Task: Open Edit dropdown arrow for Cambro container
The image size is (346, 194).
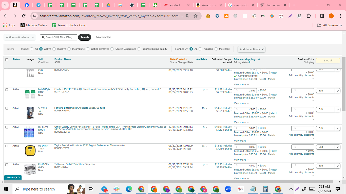Action: (337, 91)
